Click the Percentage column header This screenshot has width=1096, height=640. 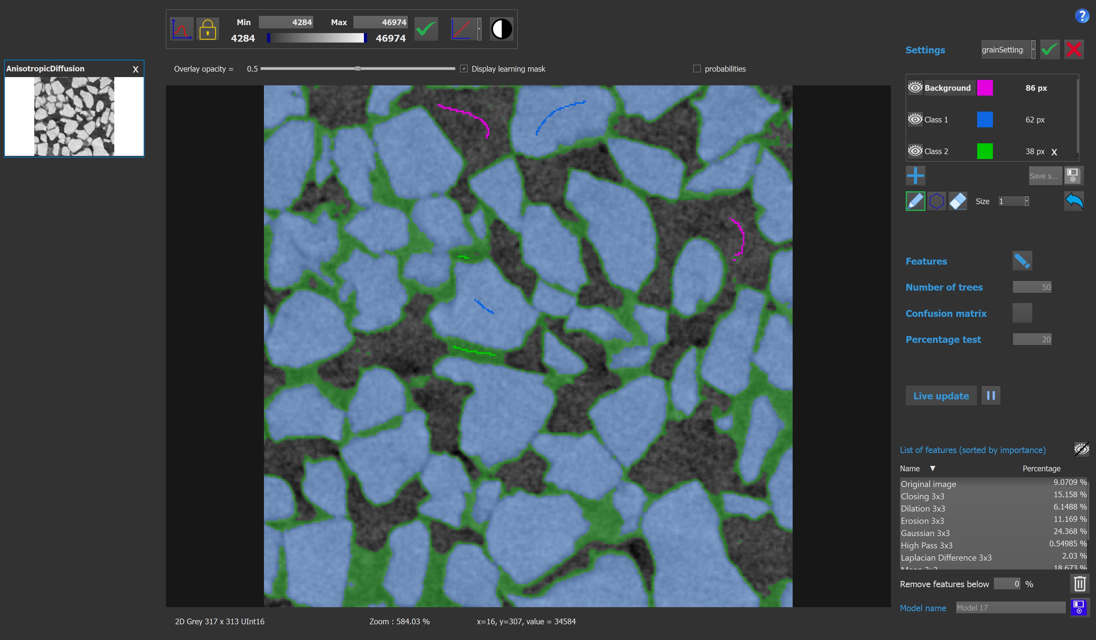(1041, 468)
